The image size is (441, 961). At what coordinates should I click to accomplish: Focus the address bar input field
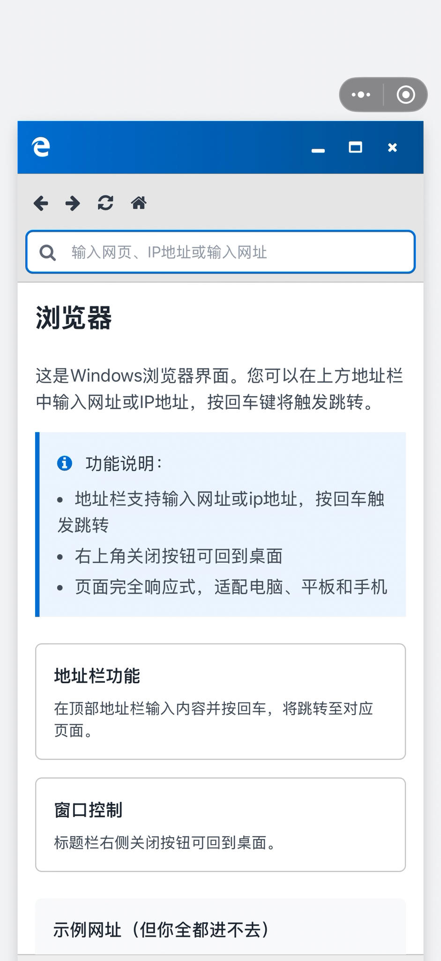pyautogui.click(x=234, y=252)
